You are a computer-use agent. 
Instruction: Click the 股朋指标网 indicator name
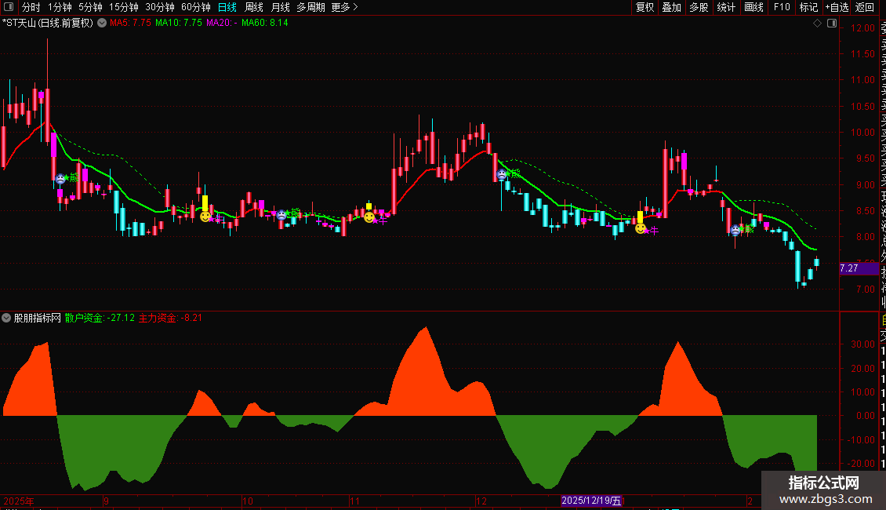point(38,318)
